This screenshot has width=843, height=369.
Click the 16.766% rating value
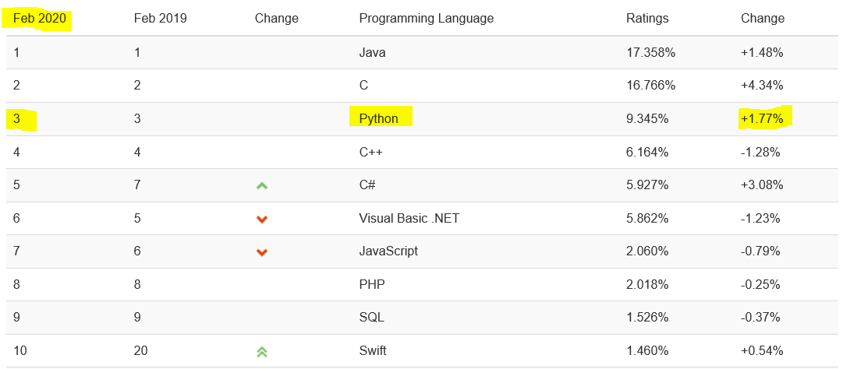point(650,86)
